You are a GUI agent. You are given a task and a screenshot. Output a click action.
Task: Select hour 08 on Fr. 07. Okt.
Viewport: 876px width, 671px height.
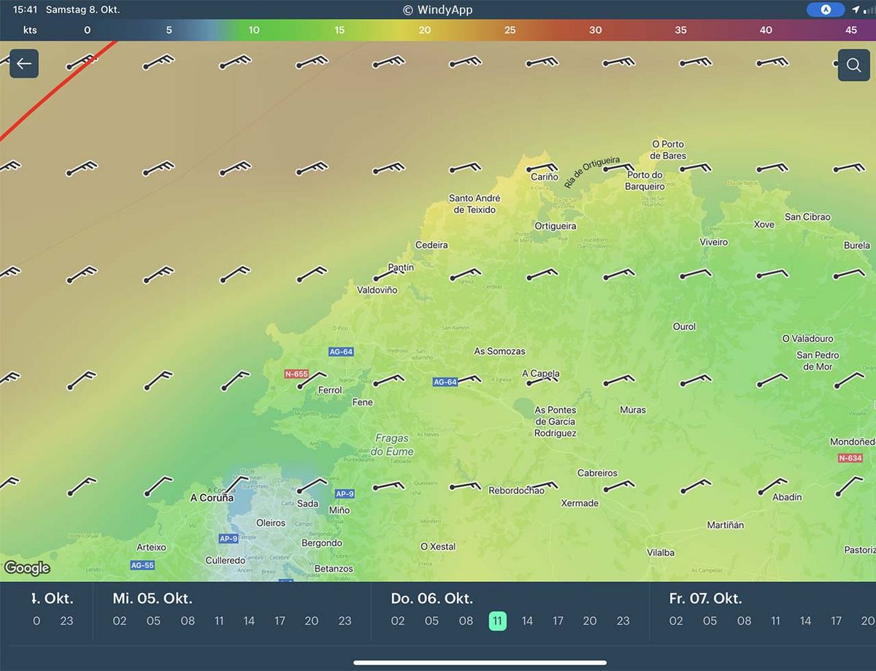tap(744, 621)
